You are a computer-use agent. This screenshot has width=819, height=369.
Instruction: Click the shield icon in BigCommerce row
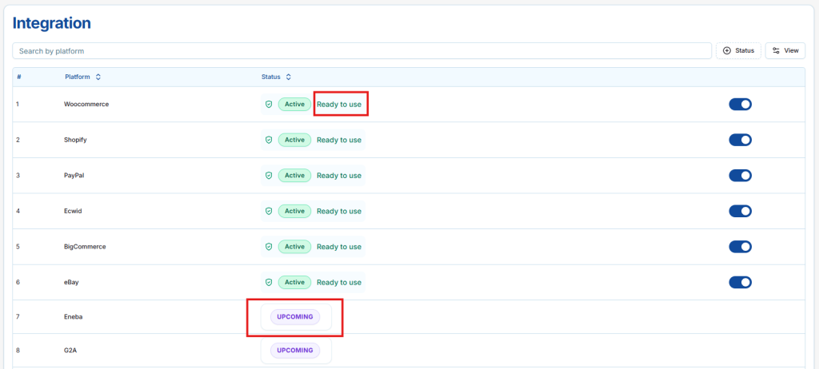click(269, 247)
